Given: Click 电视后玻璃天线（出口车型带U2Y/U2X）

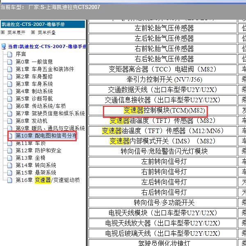Looking at the screenshot, I should click(163, 234).
